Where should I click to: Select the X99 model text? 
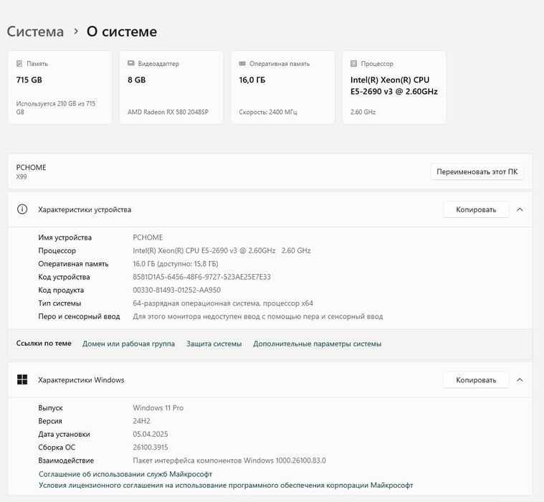pos(22,176)
